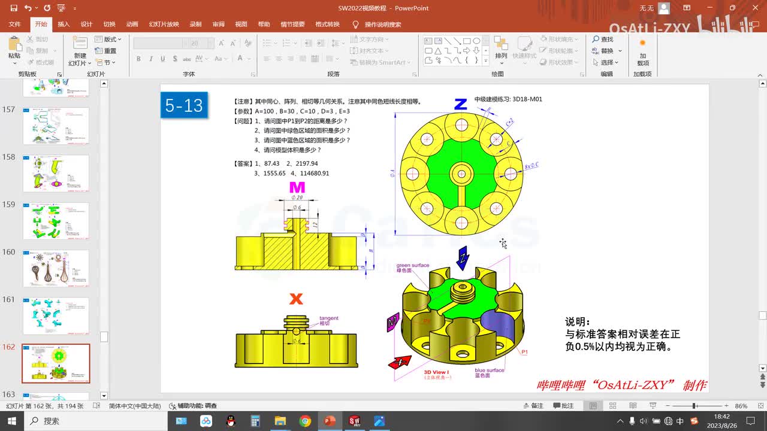Open Calculator from the taskbar
Screen dimensions: 767x431
point(255,421)
